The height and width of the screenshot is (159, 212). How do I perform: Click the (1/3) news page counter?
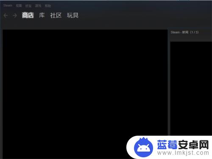tap(194, 32)
